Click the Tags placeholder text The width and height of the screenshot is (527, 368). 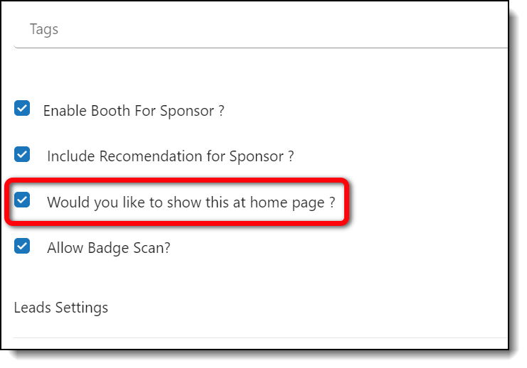pyautogui.click(x=44, y=30)
